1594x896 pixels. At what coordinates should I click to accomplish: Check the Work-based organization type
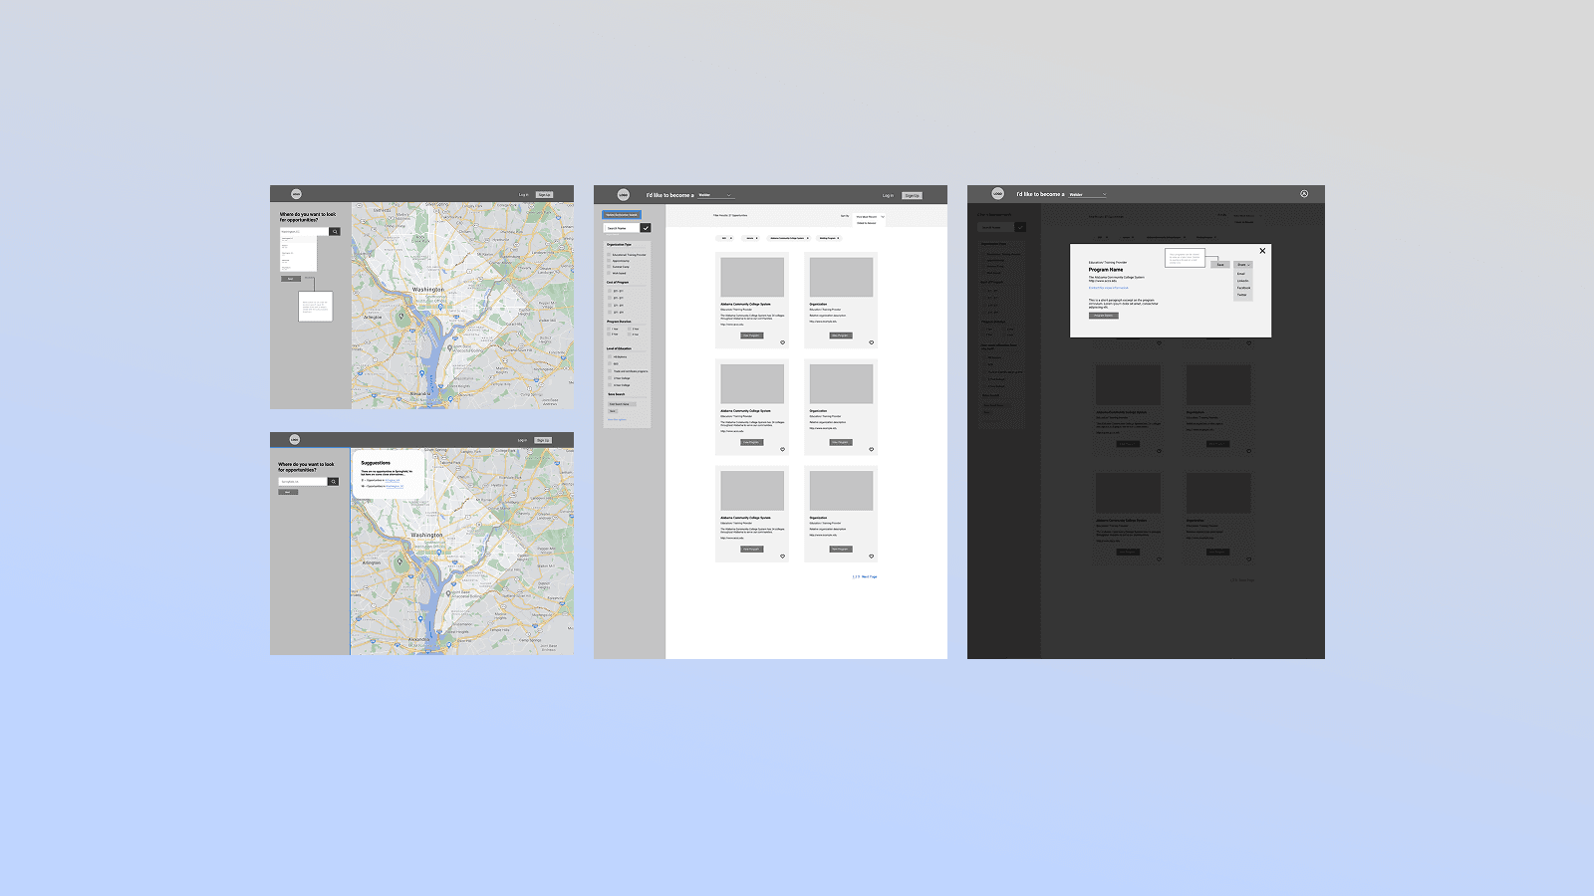coord(609,273)
